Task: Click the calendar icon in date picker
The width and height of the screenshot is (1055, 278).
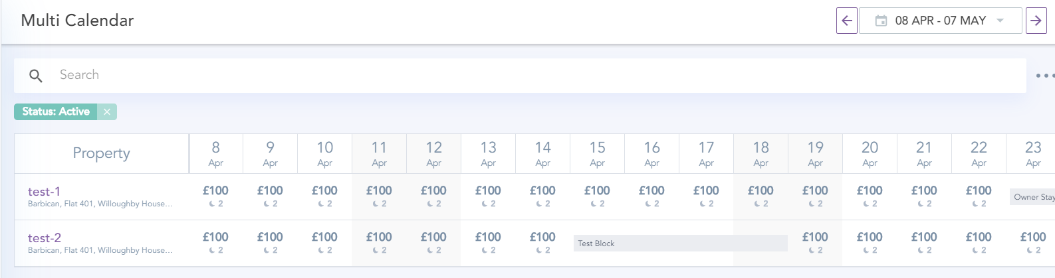Action: [881, 21]
